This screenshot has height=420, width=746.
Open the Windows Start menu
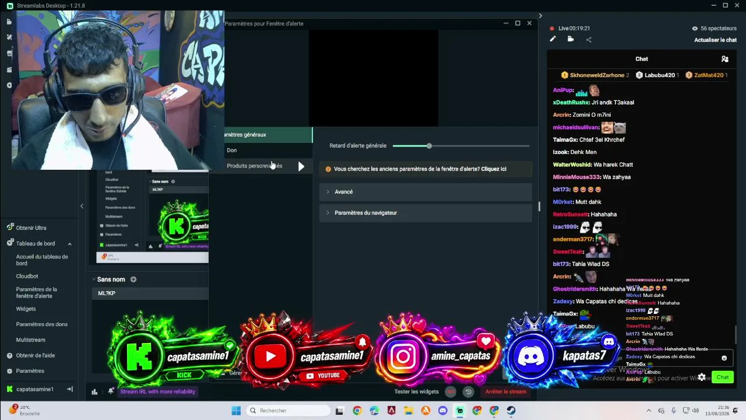pos(236,411)
